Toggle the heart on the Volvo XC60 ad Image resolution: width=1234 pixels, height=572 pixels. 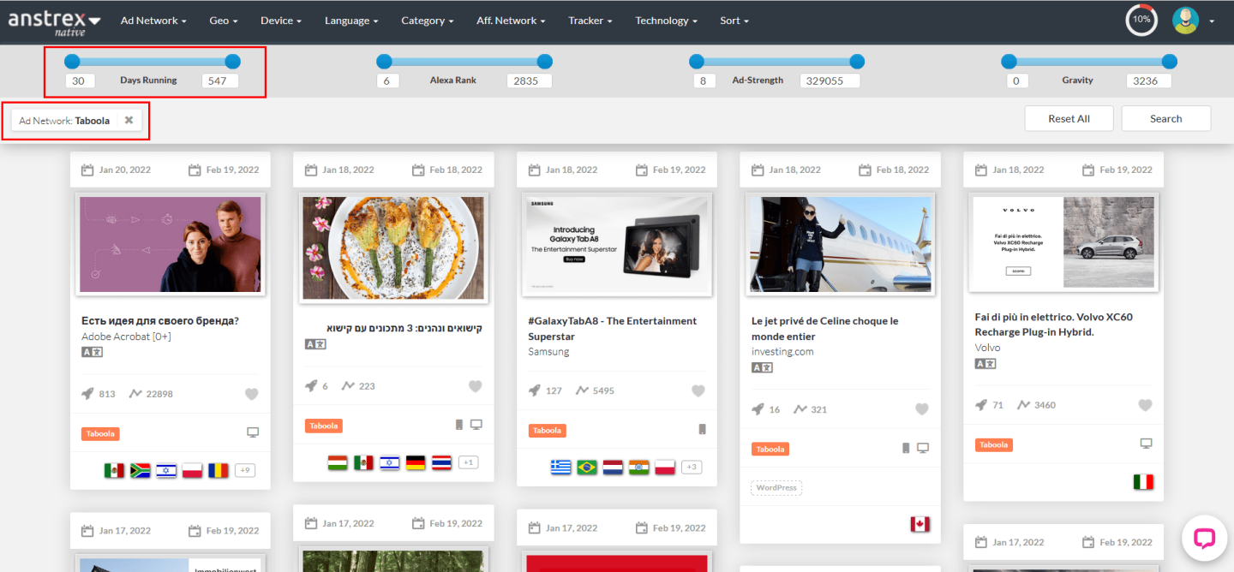(x=1145, y=405)
